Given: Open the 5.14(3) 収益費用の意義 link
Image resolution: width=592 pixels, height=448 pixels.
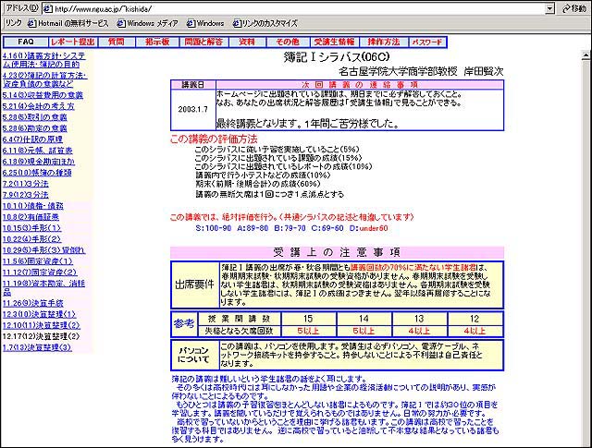Looking at the screenshot, I should tap(43, 95).
